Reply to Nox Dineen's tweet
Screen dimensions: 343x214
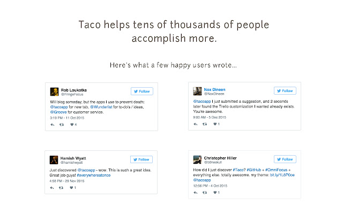(x=195, y=124)
